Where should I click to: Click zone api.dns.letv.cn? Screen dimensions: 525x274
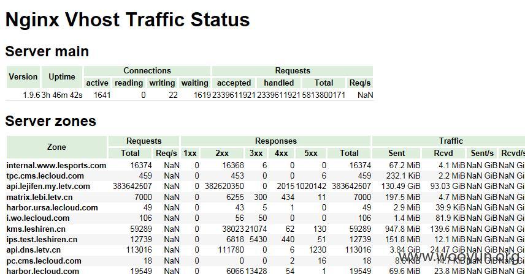tap(34, 250)
